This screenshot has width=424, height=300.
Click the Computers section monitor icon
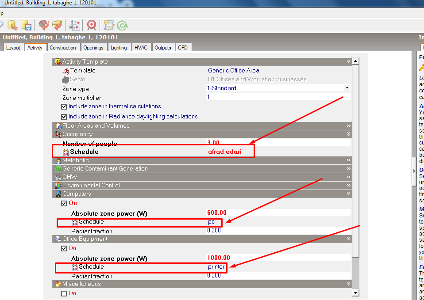coord(58,194)
